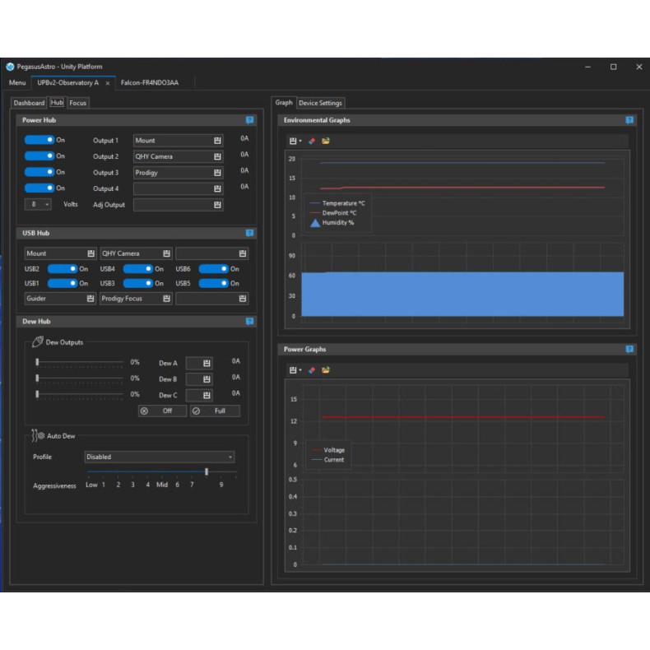Click the eraser icon in Environmental Graphs toolbar
This screenshot has height=650, width=650.
point(311,141)
